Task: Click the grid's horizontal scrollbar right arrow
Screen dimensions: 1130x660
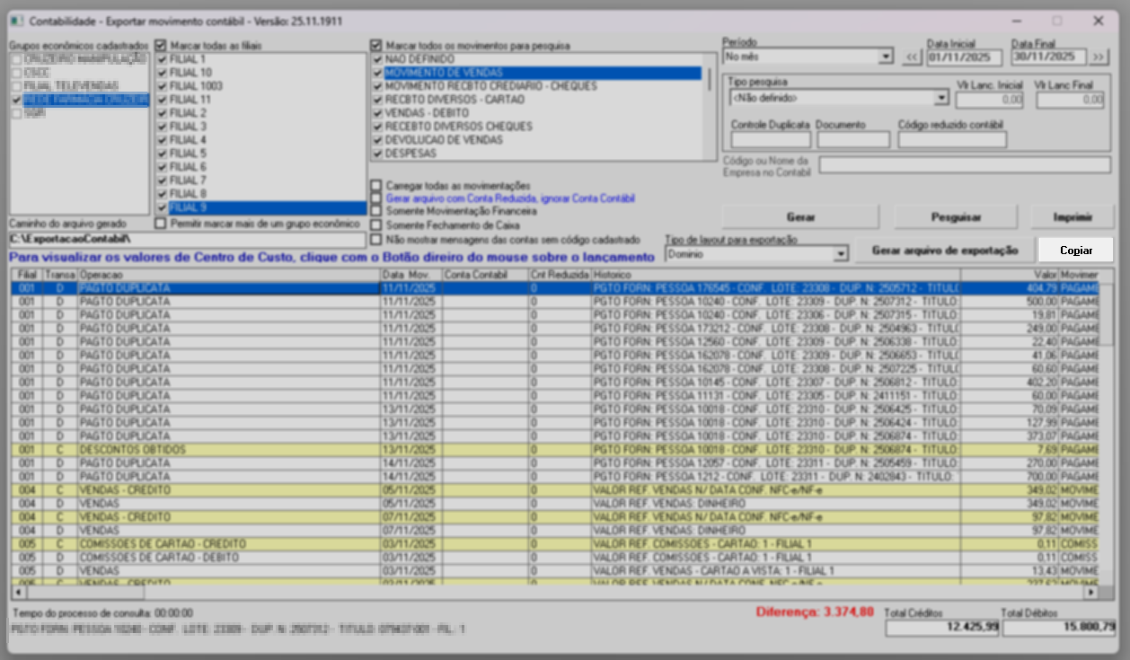Action: [1090, 593]
